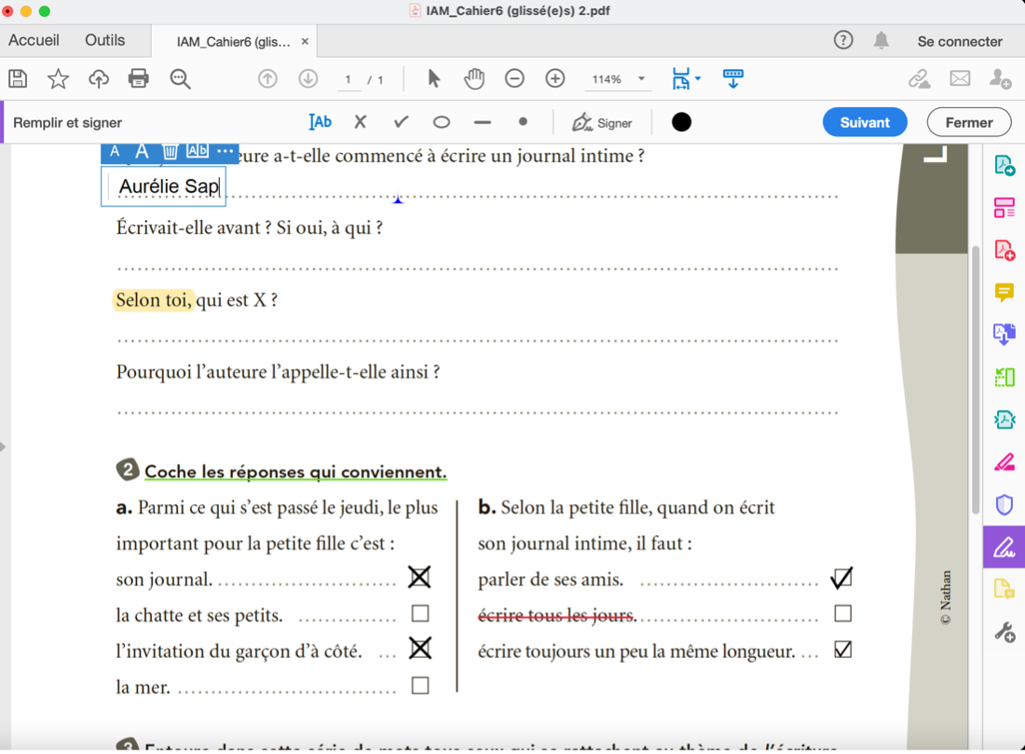The image size is (1025, 754).
Task: Click the 'Coche les réponses qui conviennent.' heading
Action: (x=295, y=472)
